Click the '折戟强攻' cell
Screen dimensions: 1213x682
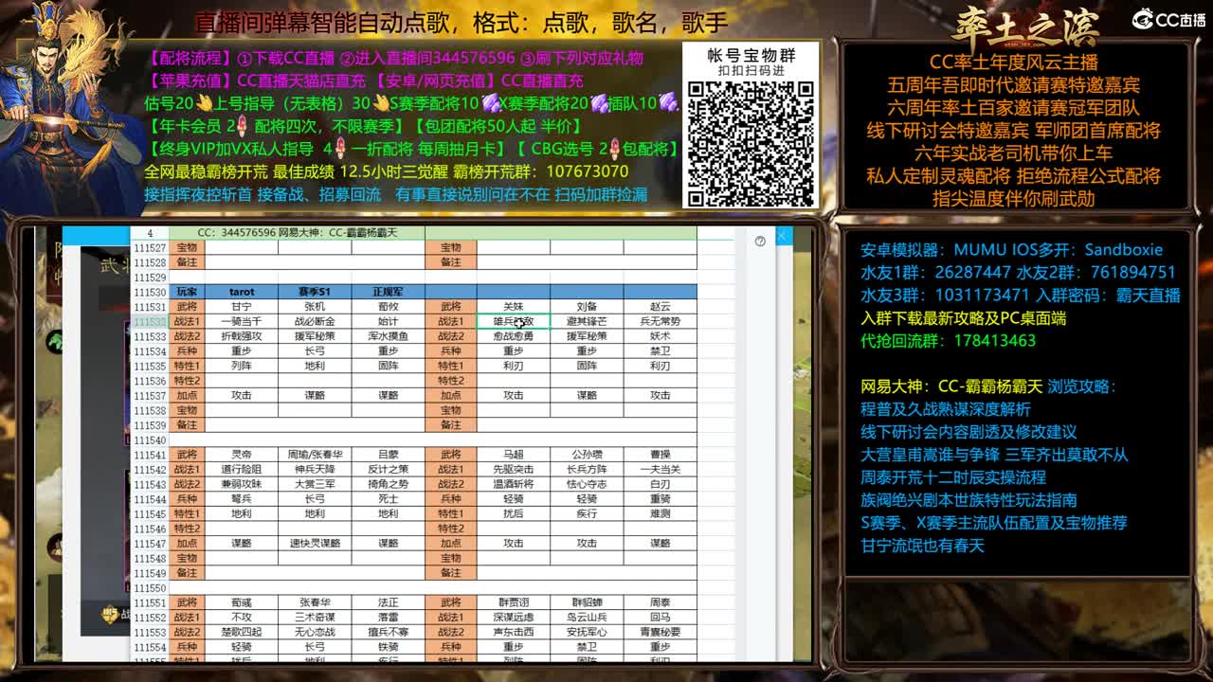(242, 336)
